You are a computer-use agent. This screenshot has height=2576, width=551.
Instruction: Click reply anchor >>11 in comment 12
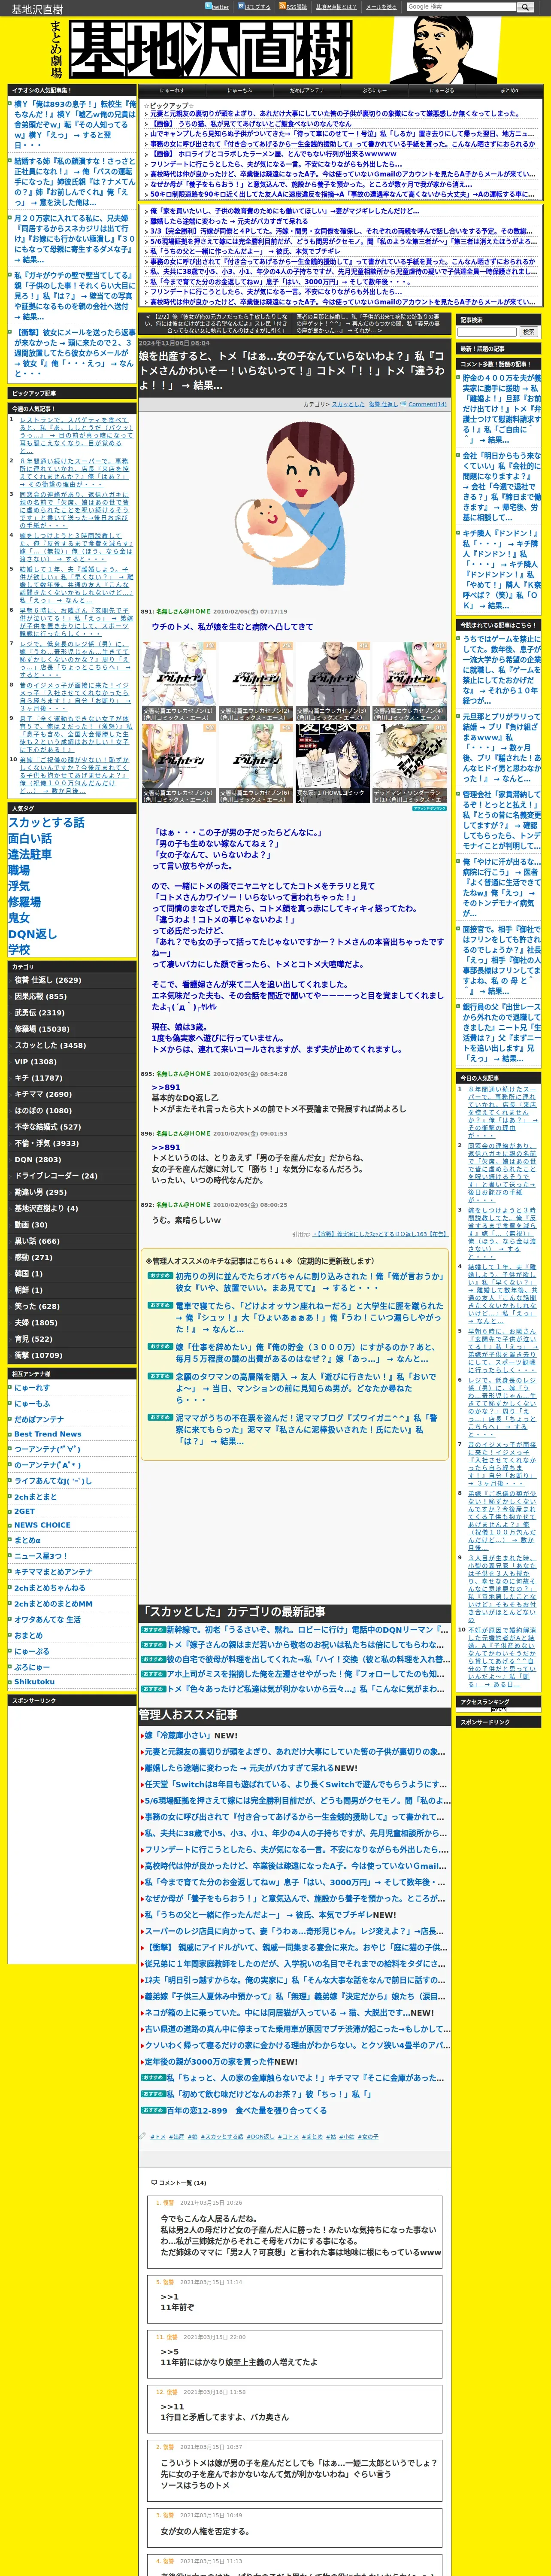click(172, 2406)
